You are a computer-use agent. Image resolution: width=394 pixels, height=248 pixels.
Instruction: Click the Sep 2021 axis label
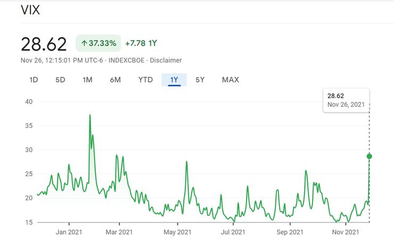coord(289,232)
